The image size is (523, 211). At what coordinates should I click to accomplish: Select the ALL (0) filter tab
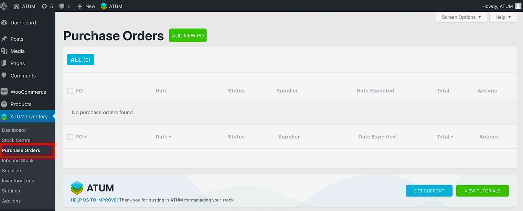(81, 60)
